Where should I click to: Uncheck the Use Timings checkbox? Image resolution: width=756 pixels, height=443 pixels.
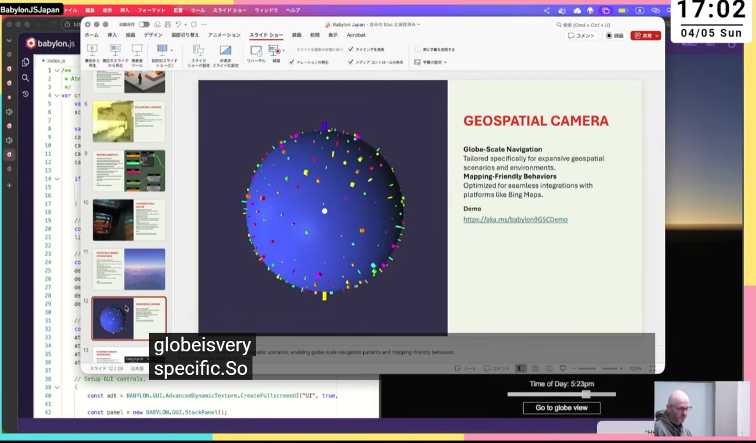(x=351, y=49)
